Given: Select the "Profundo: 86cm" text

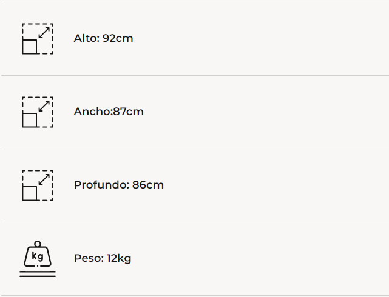Looking at the screenshot, I should point(118,185).
